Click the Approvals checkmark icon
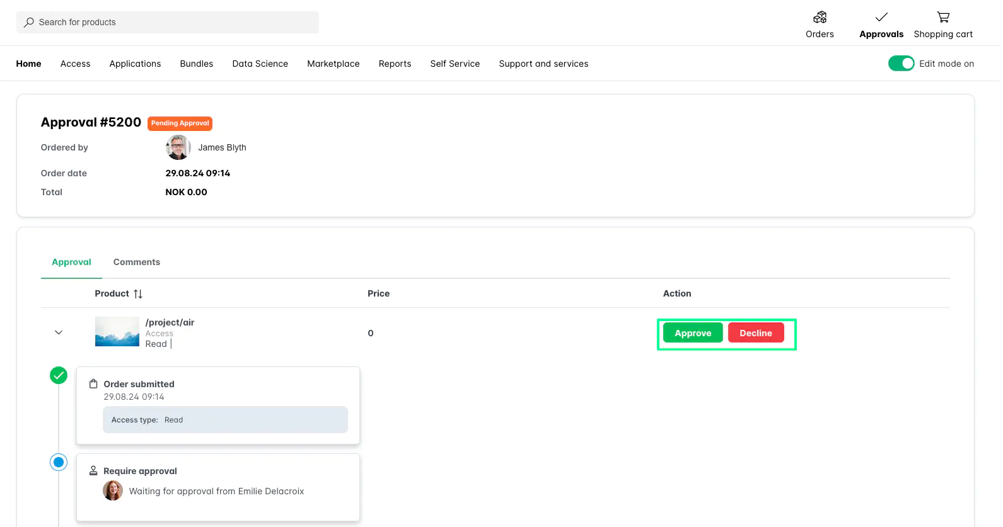 [x=881, y=17]
